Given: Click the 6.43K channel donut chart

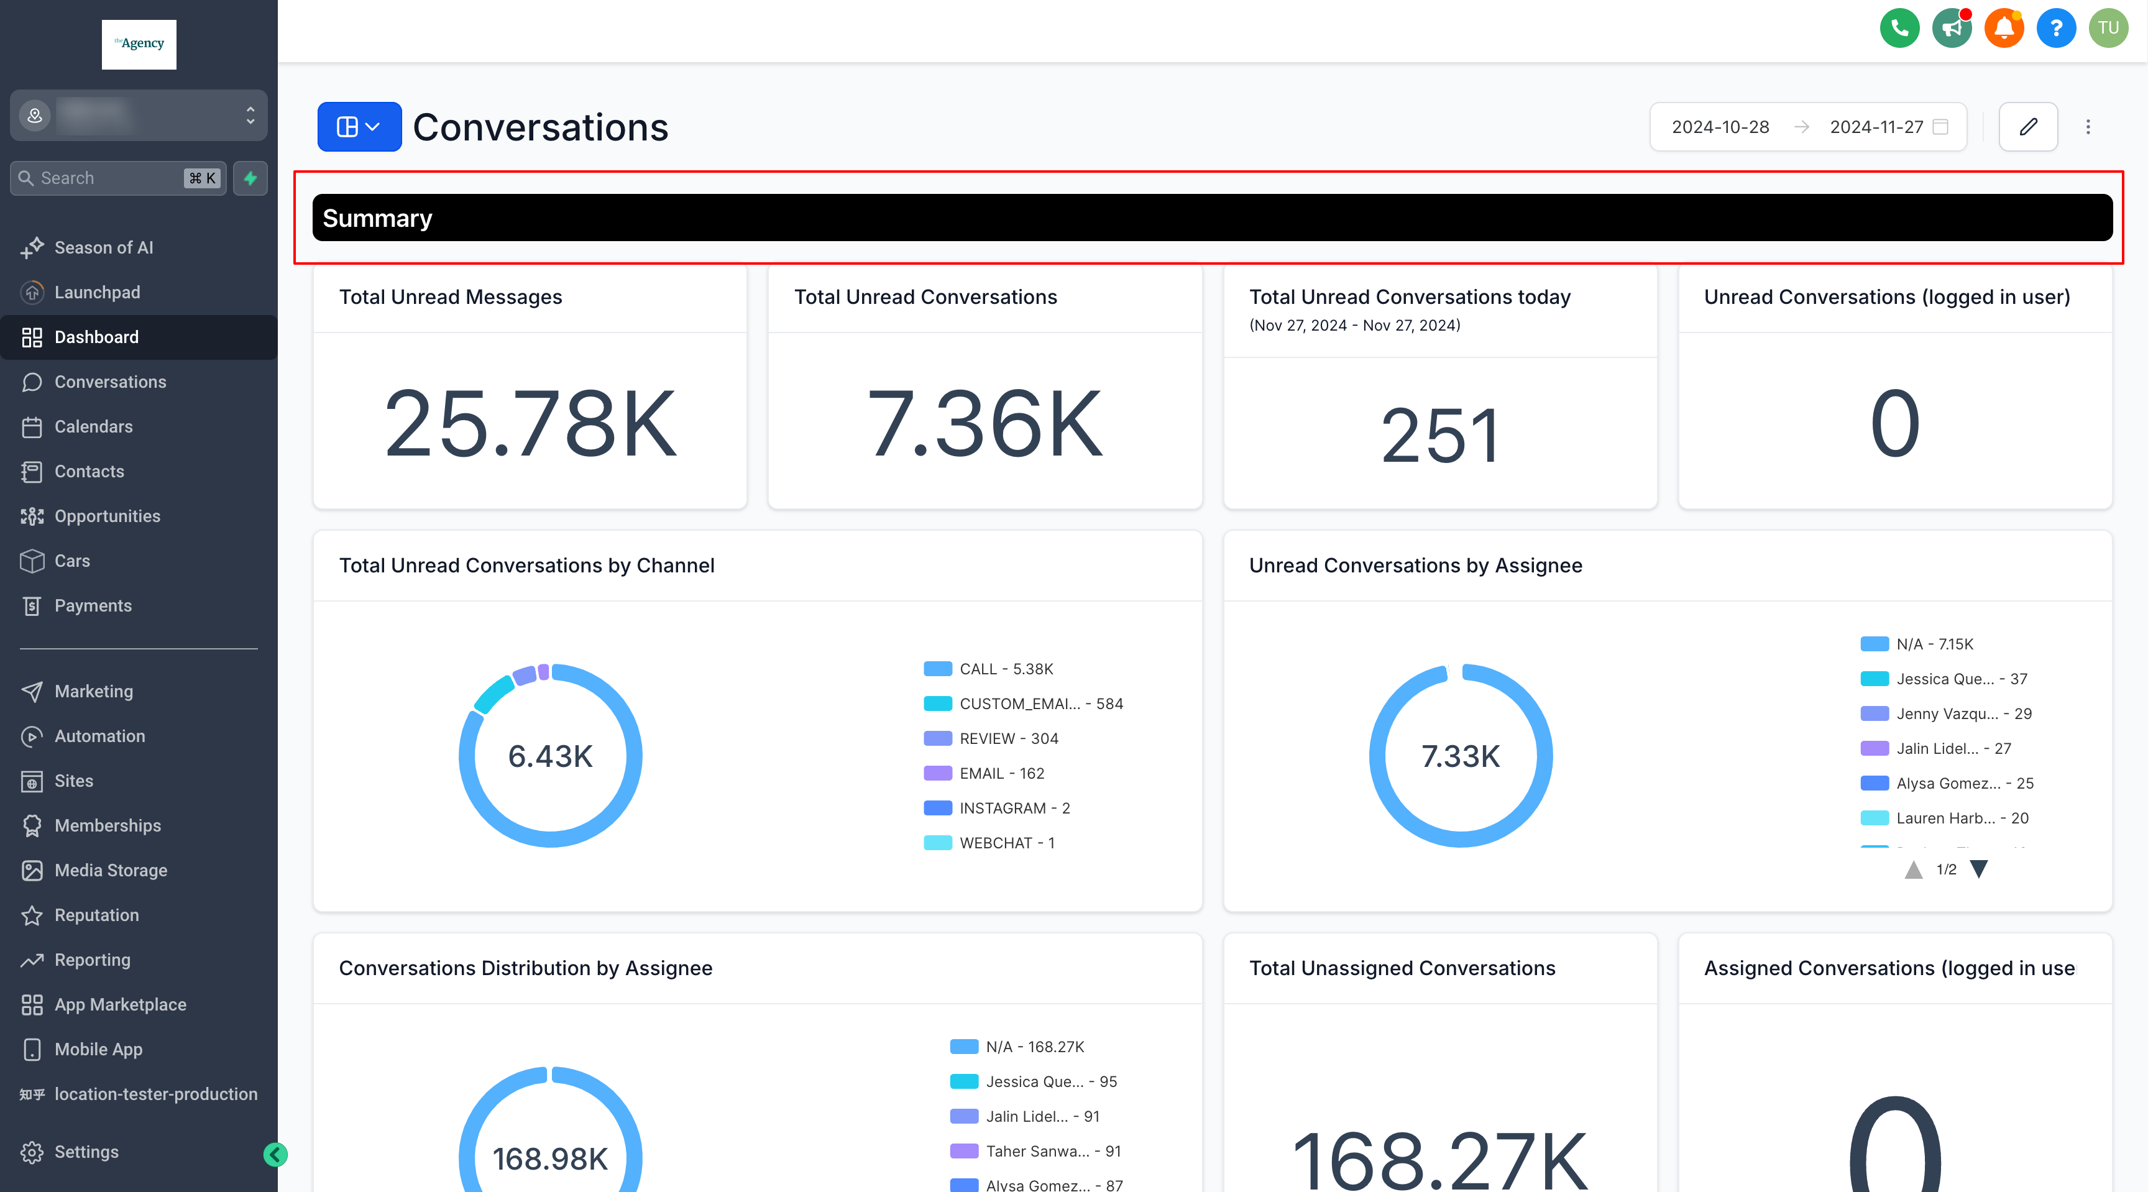Looking at the screenshot, I should click(x=550, y=755).
